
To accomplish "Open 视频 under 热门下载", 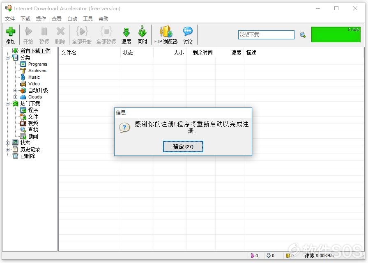I will pos(33,123).
